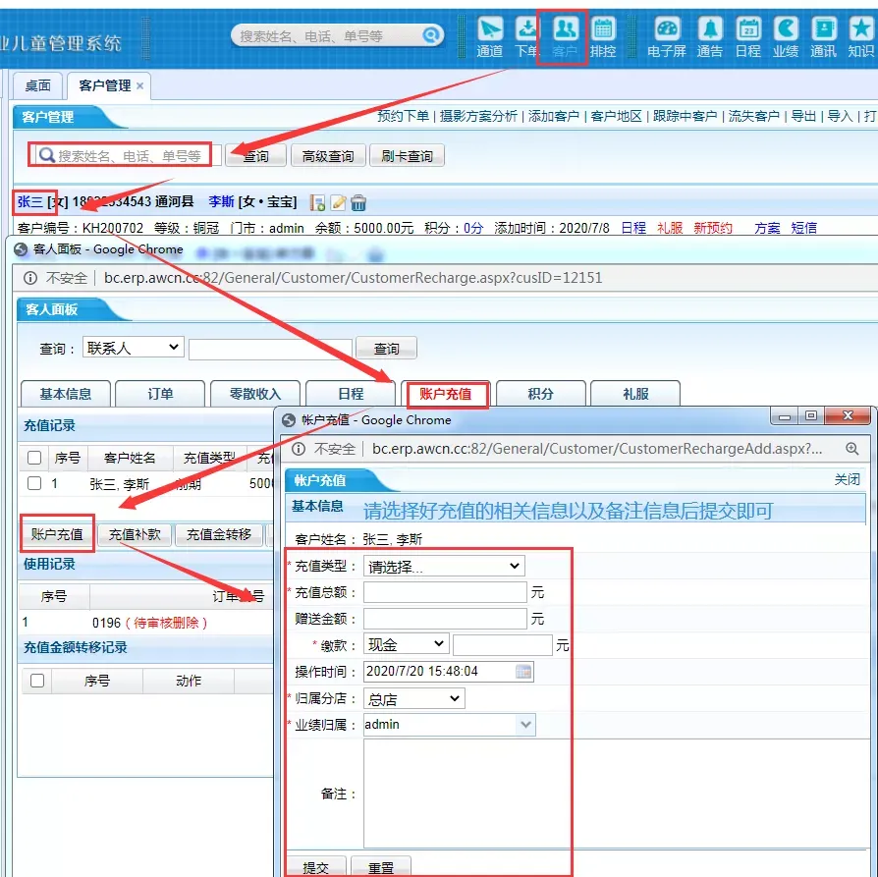
Task: Open the 业绩 performance icon
Action: point(786,35)
